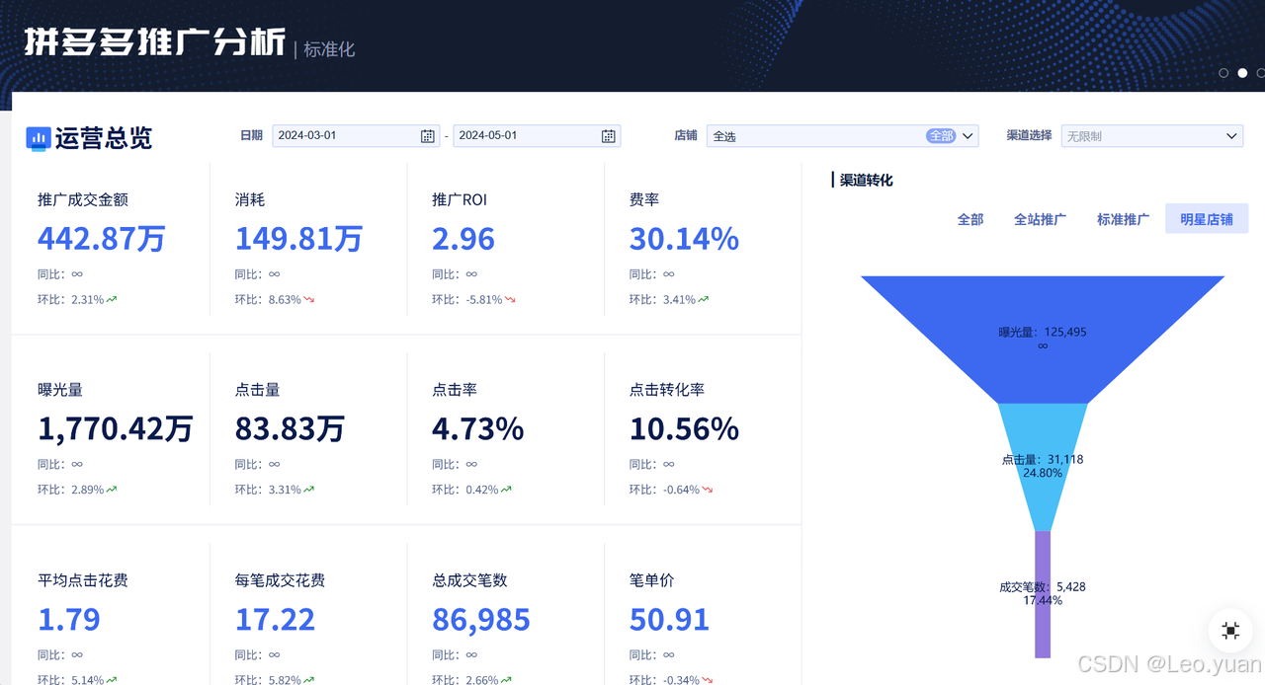Click up-trend arrow under 推广成交金额 环比
This screenshot has height=685, width=1265.
click(x=112, y=299)
